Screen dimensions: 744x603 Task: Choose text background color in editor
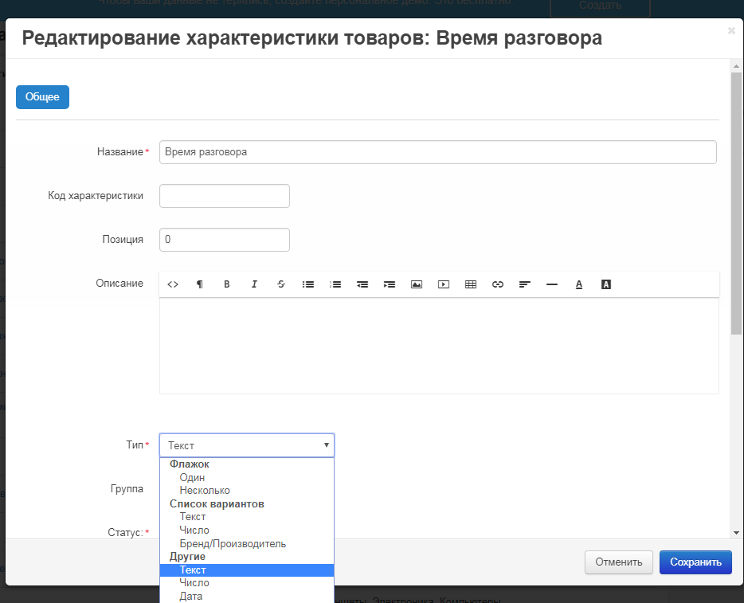(x=606, y=284)
